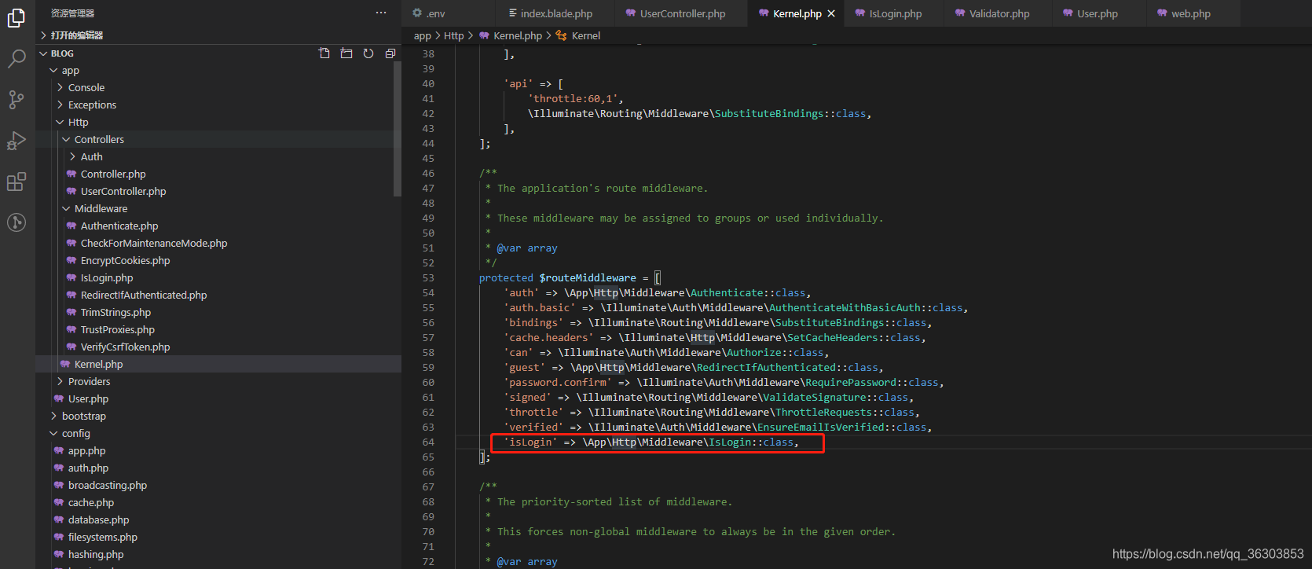Select Kernel.php in the explorer tree
Viewport: 1312px width, 569px height.
pos(218,364)
